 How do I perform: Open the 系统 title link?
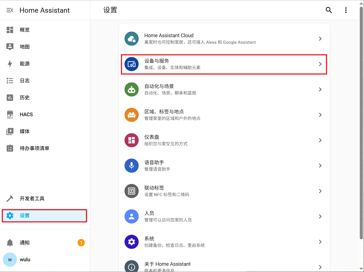pyautogui.click(x=149, y=239)
